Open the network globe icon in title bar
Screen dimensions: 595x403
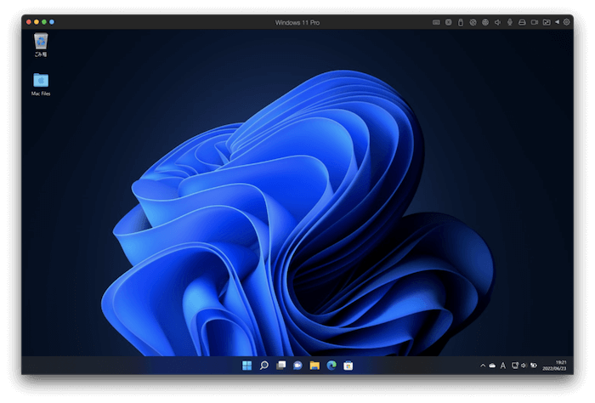click(485, 22)
